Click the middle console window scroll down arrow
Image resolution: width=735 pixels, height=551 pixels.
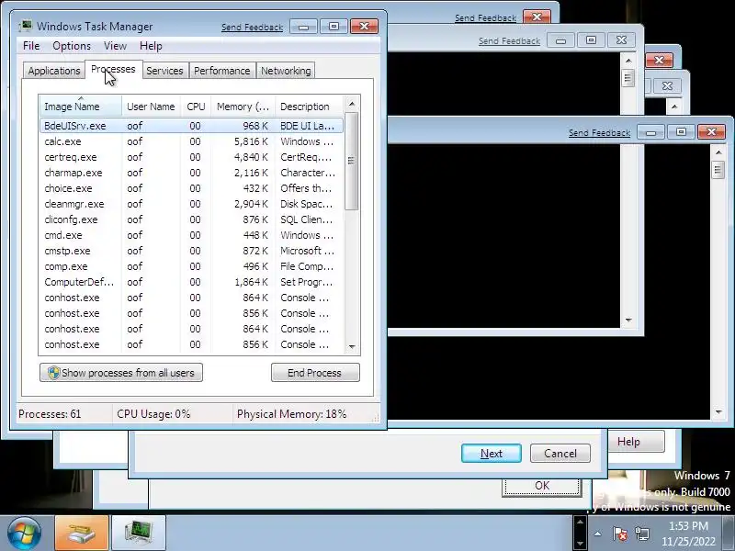[628, 320]
